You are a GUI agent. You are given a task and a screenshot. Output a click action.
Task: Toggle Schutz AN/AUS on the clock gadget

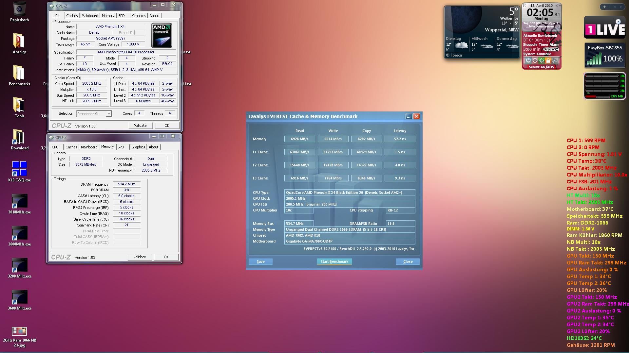tap(541, 67)
